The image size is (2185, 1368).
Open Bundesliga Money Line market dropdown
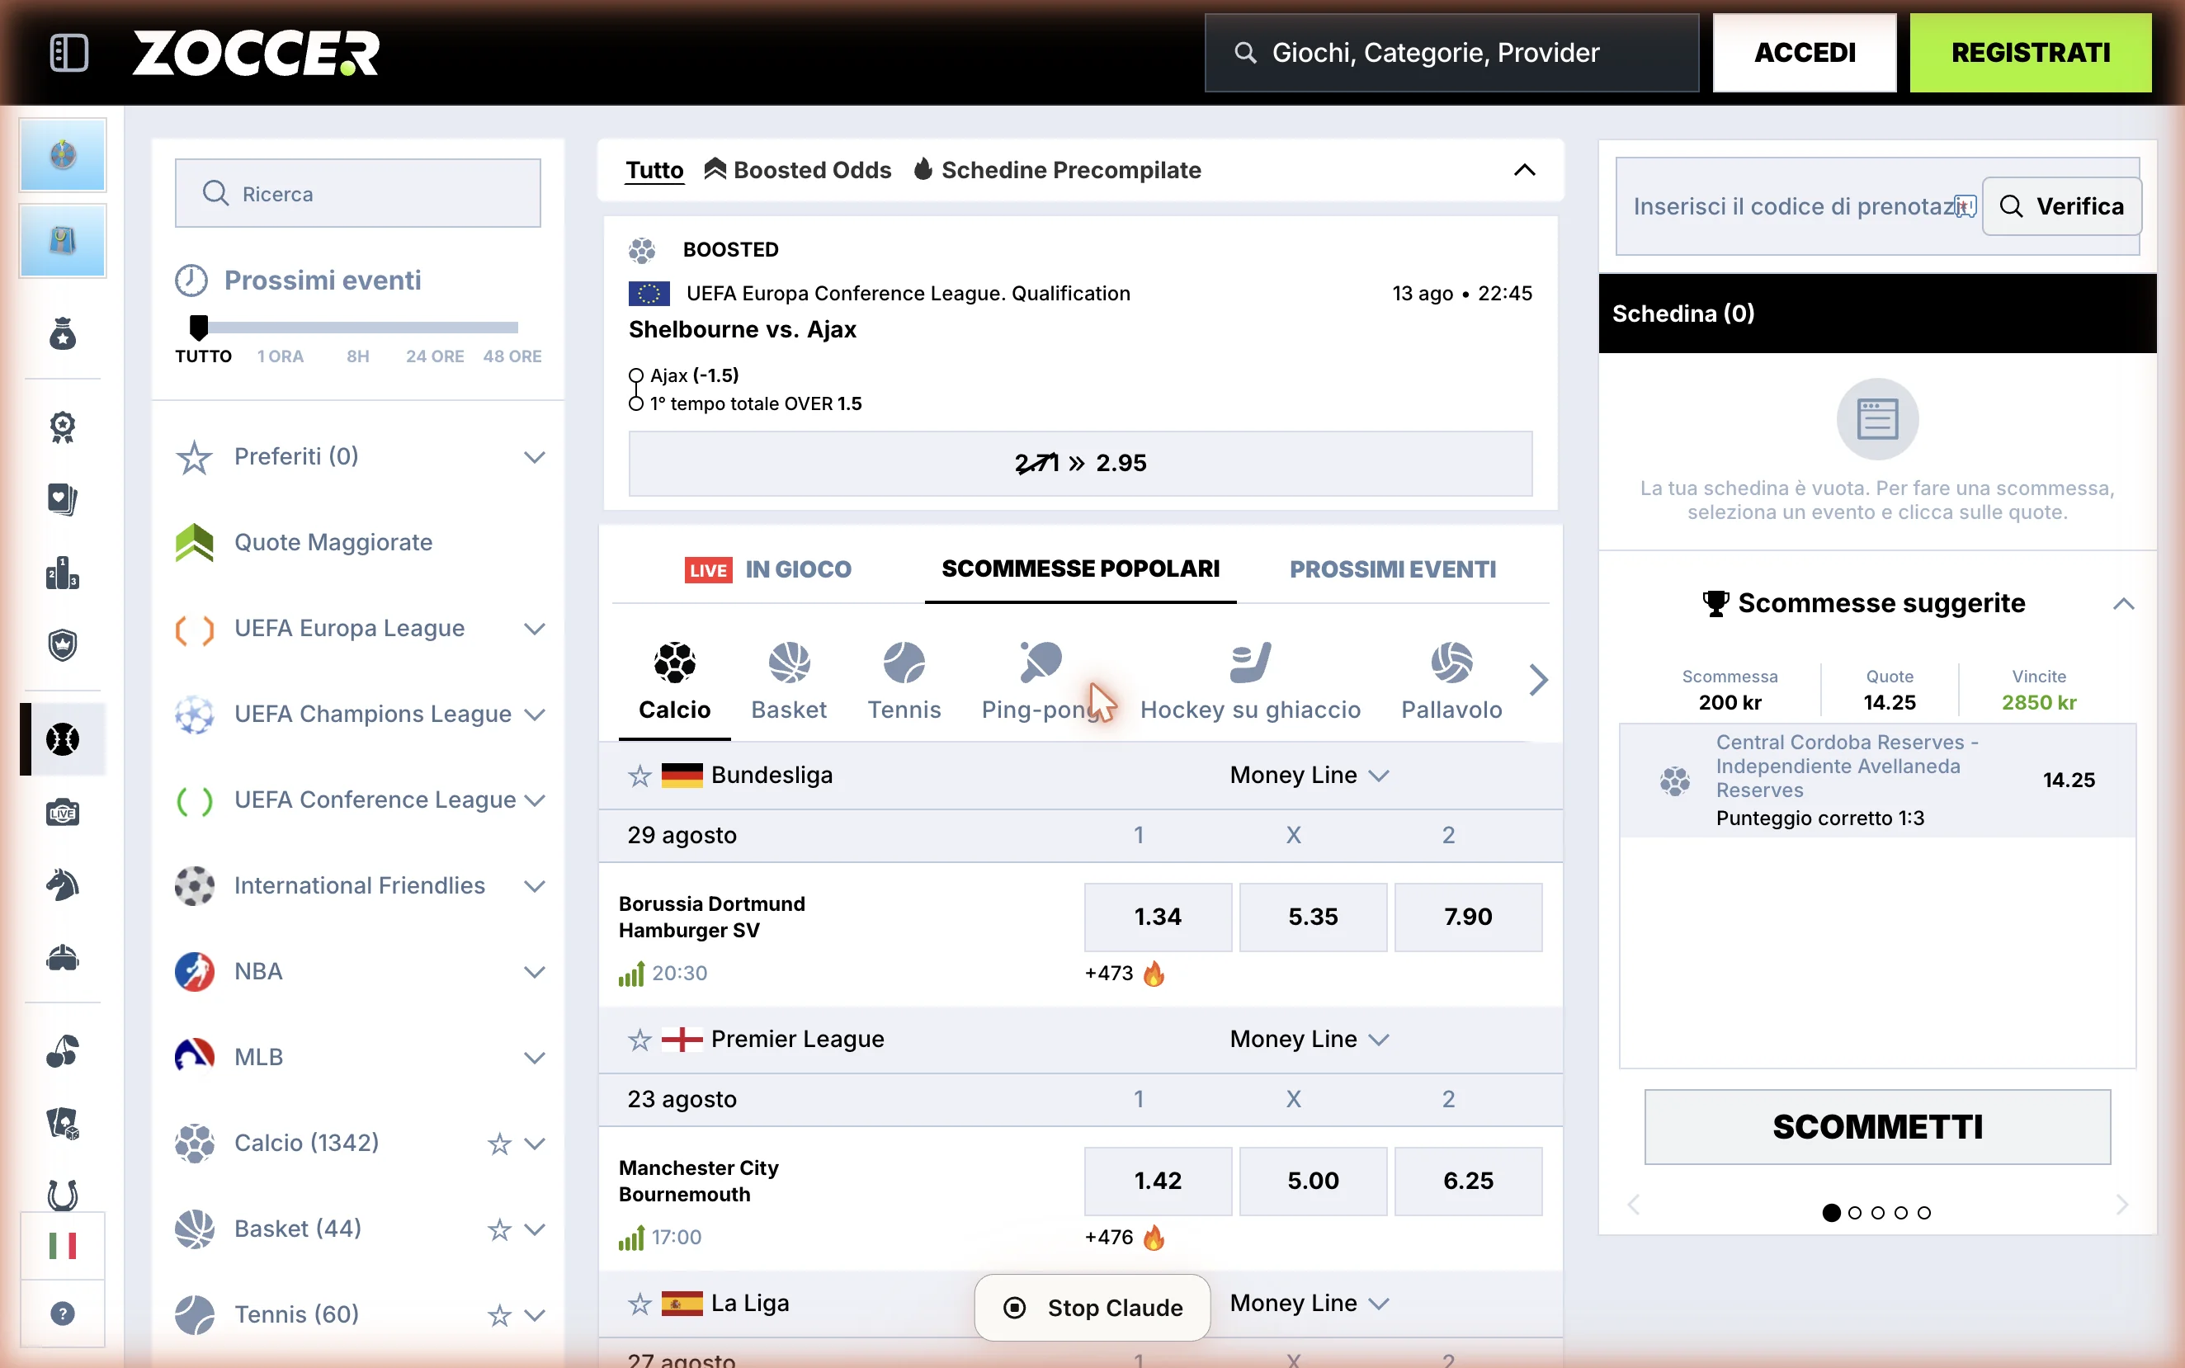tap(1310, 776)
